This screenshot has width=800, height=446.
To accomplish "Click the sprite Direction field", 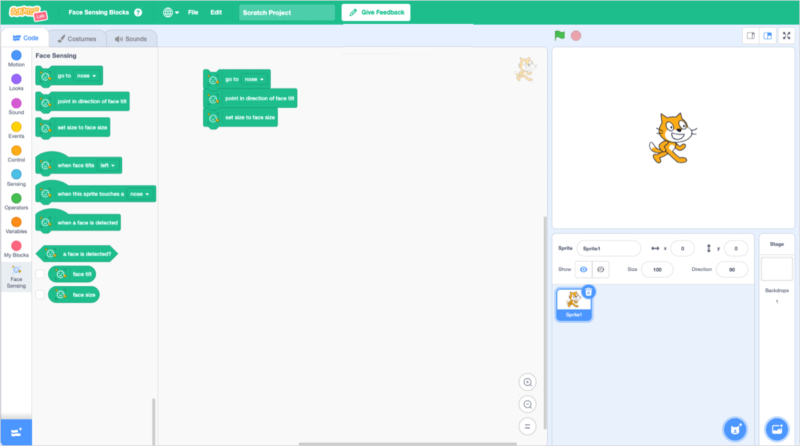I will [732, 270].
